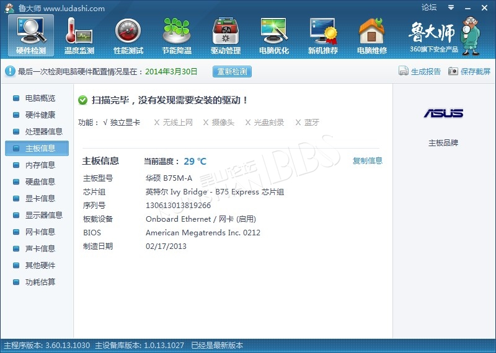This screenshot has width=496, height=353.
Task: Click the scan-complete message 扫描完毕
Action: click(x=169, y=100)
